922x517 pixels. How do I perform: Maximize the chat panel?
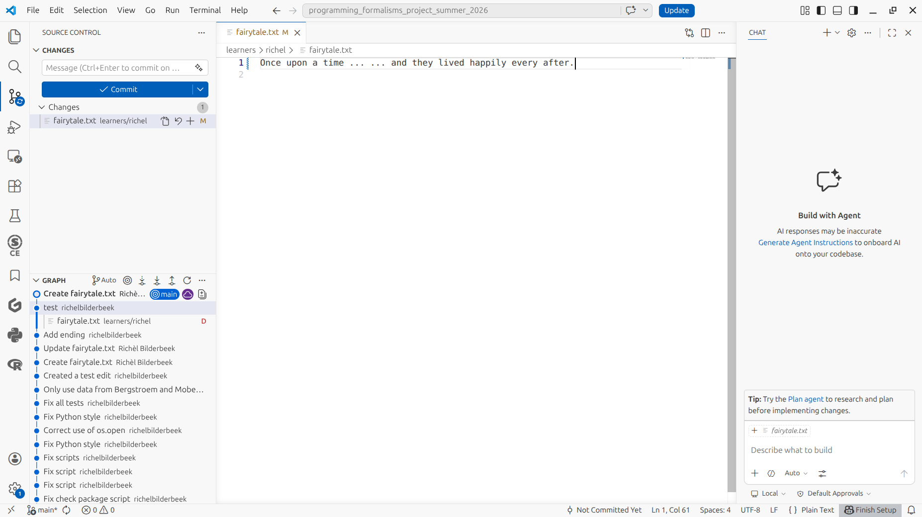892,33
